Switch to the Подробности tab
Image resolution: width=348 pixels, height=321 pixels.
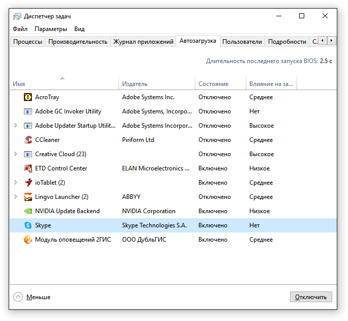click(x=287, y=42)
